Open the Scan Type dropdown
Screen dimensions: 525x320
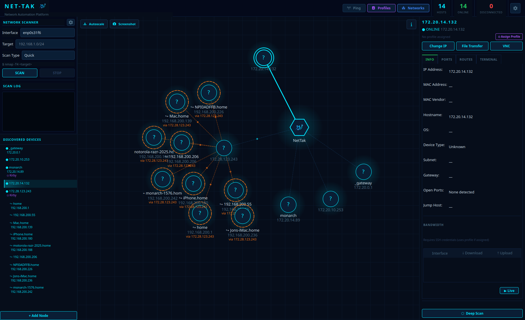point(48,55)
